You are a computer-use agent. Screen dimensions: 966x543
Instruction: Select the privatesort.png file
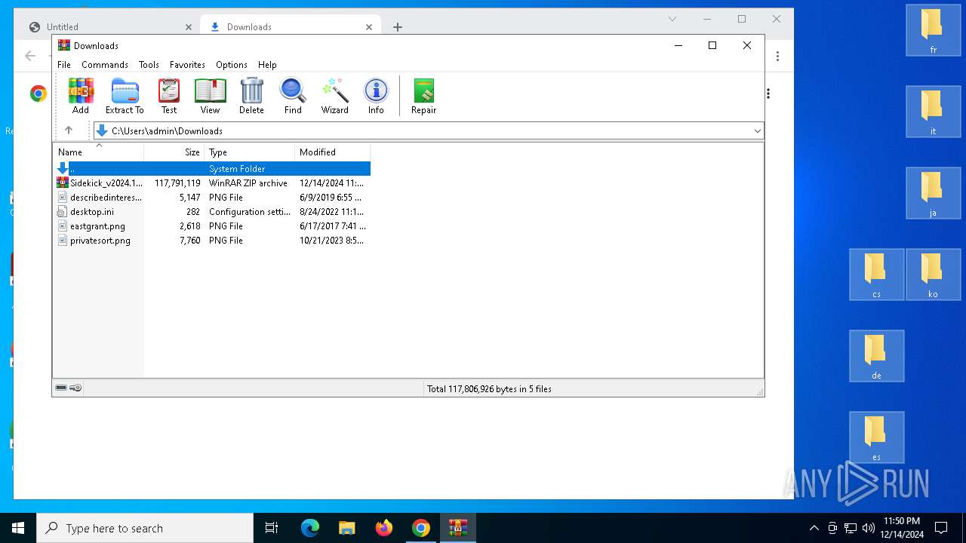click(x=100, y=241)
